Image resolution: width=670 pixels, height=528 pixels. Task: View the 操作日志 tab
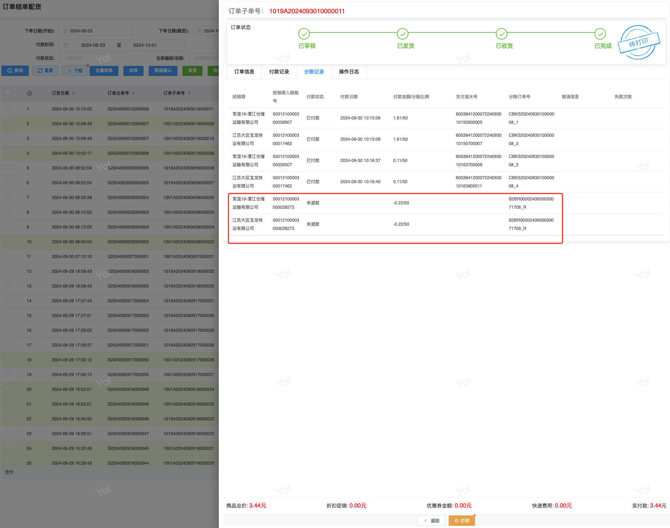349,72
